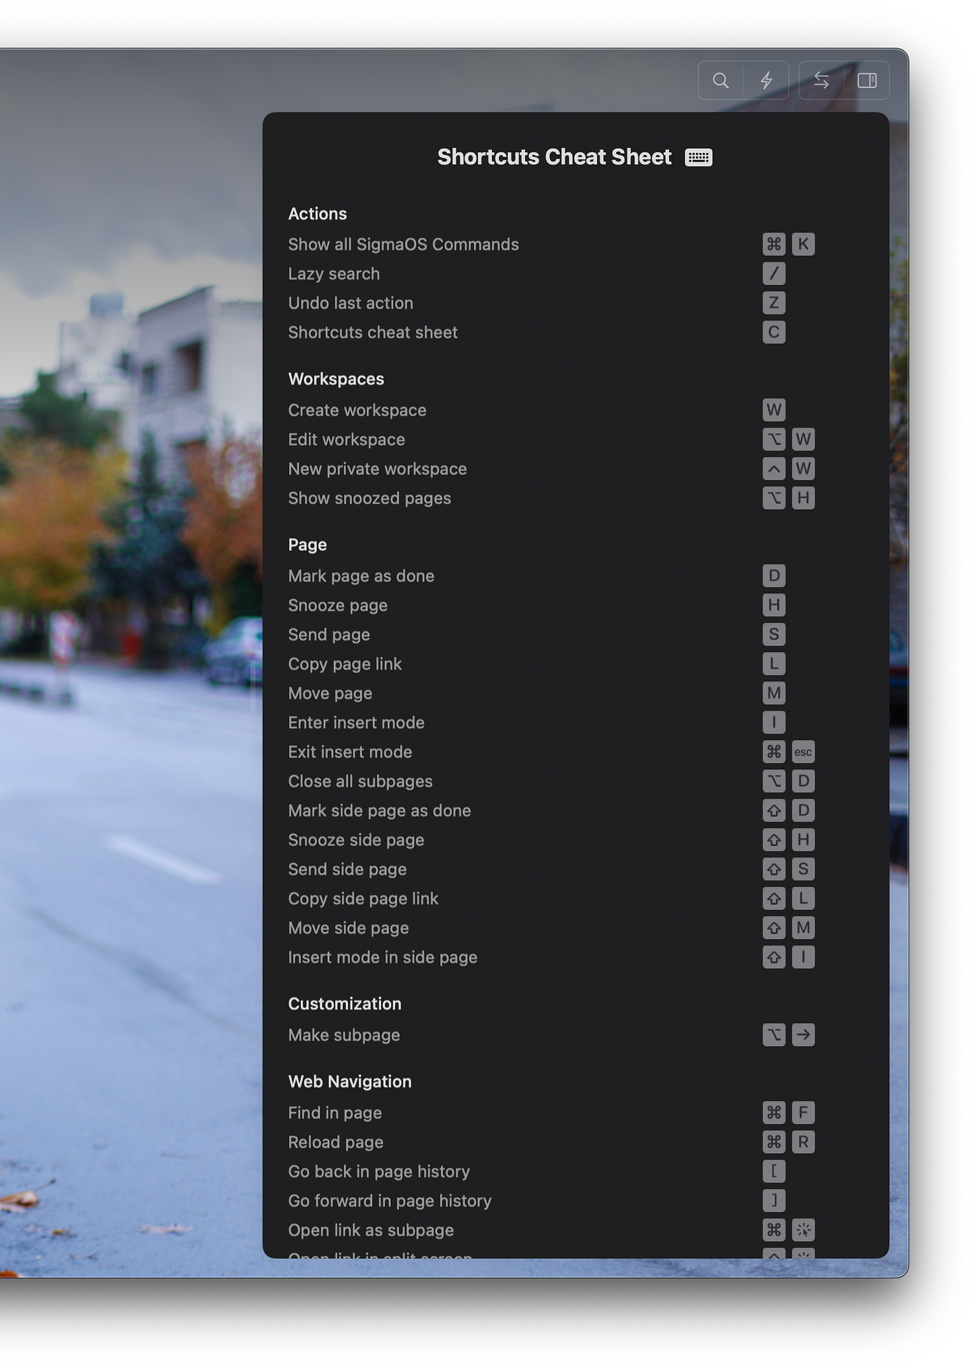Click the D key beside Mark page as done
The width and height of the screenshot is (980, 1372).
coord(774,575)
